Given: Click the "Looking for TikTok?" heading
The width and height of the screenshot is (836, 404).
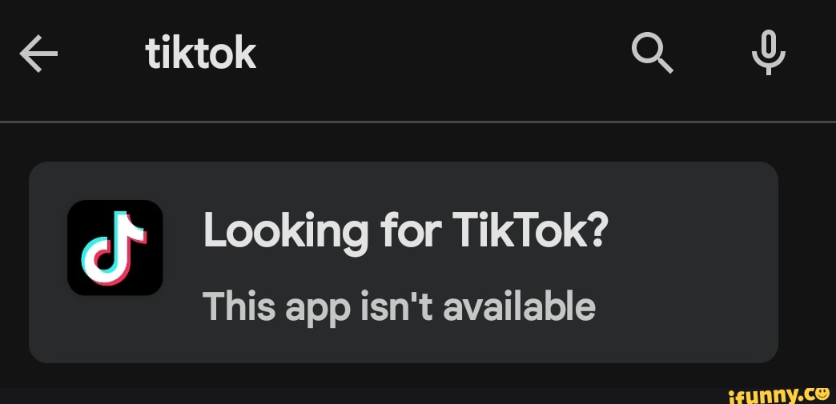Looking at the screenshot, I should pyautogui.click(x=406, y=232).
